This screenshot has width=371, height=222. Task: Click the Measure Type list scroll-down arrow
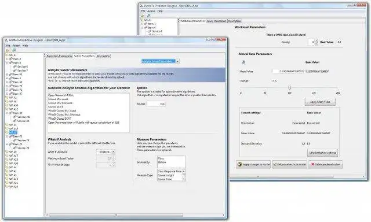tap(184, 179)
